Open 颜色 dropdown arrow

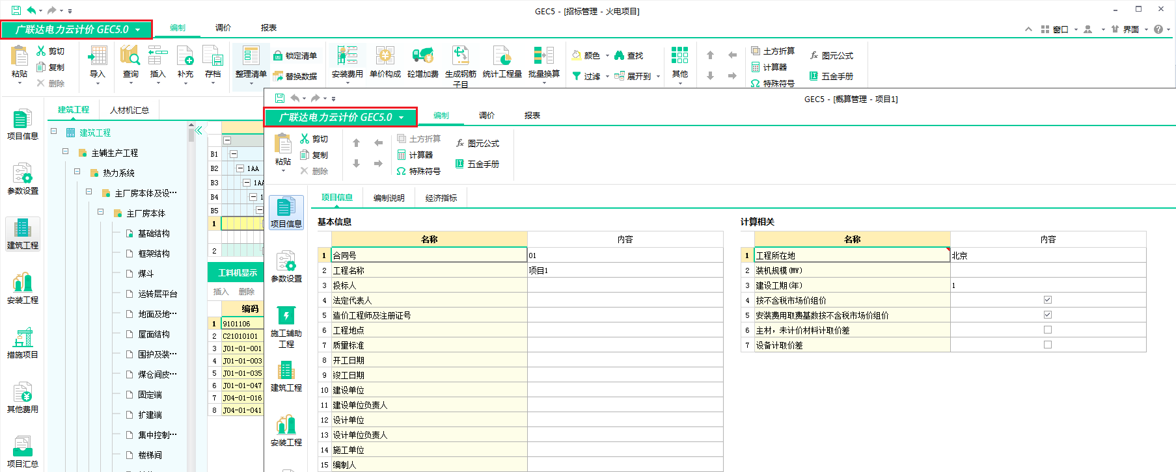607,56
